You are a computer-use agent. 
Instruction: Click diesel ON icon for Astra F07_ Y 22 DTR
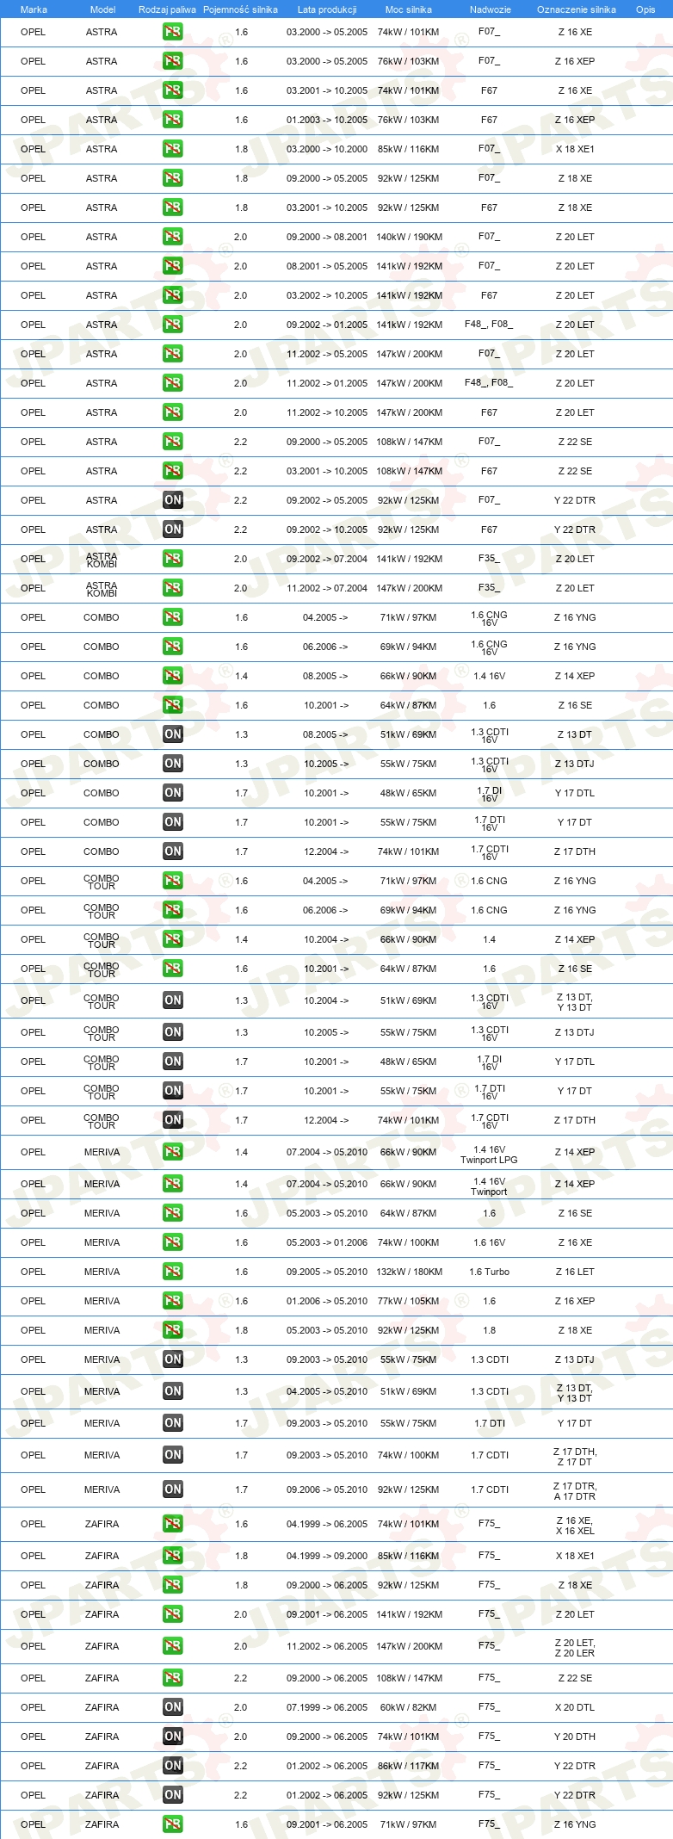[173, 500]
